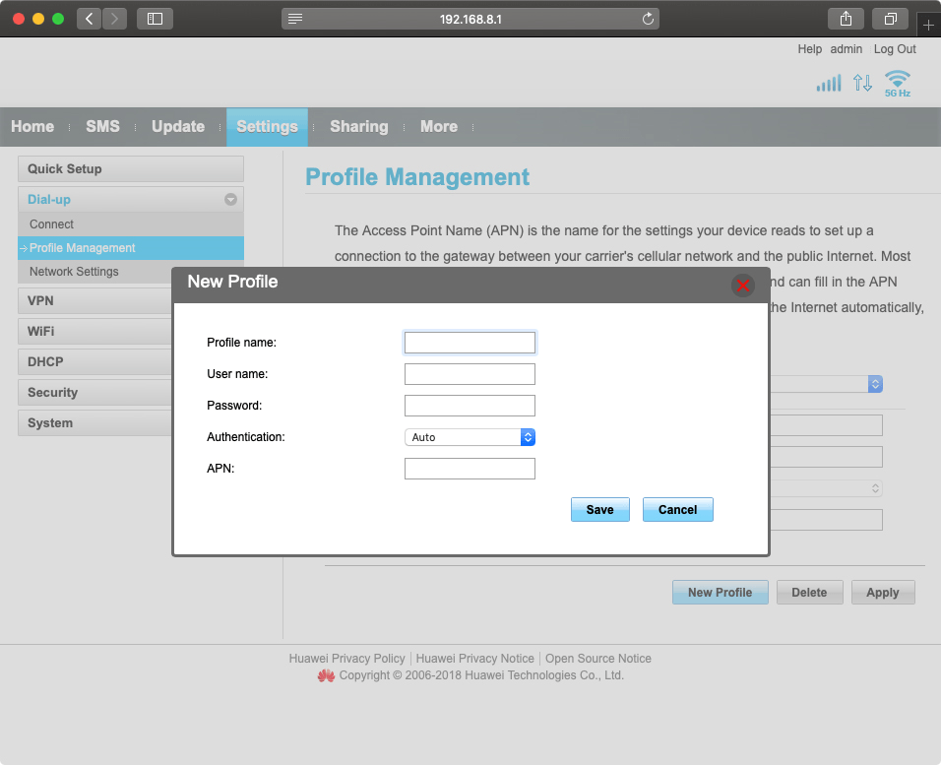
Task: Show all tabs overview icon
Action: [x=890, y=19]
